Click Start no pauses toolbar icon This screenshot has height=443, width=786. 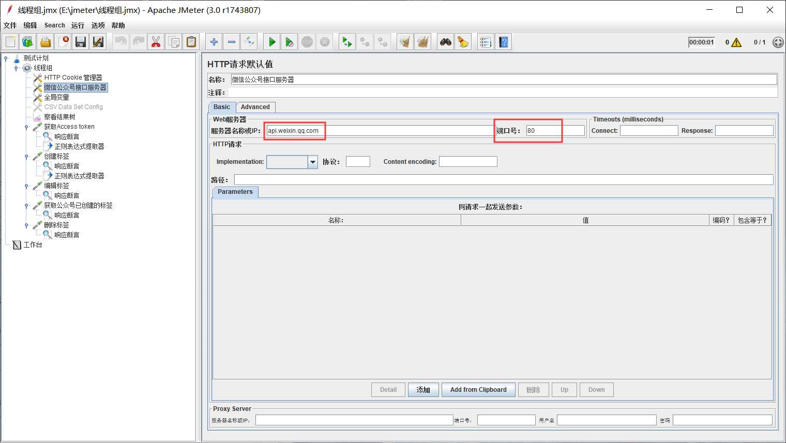[290, 42]
